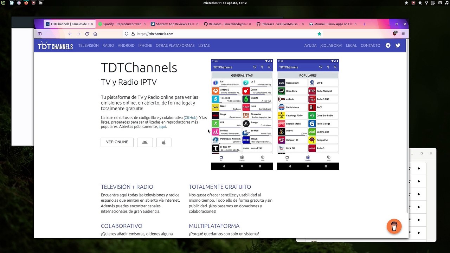
Task: Click the Apple app download button
Action: (x=164, y=142)
